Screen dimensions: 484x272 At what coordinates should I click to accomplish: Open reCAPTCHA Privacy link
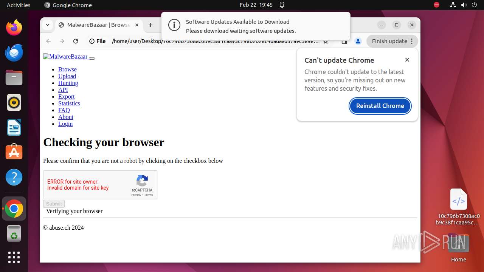pos(136,195)
